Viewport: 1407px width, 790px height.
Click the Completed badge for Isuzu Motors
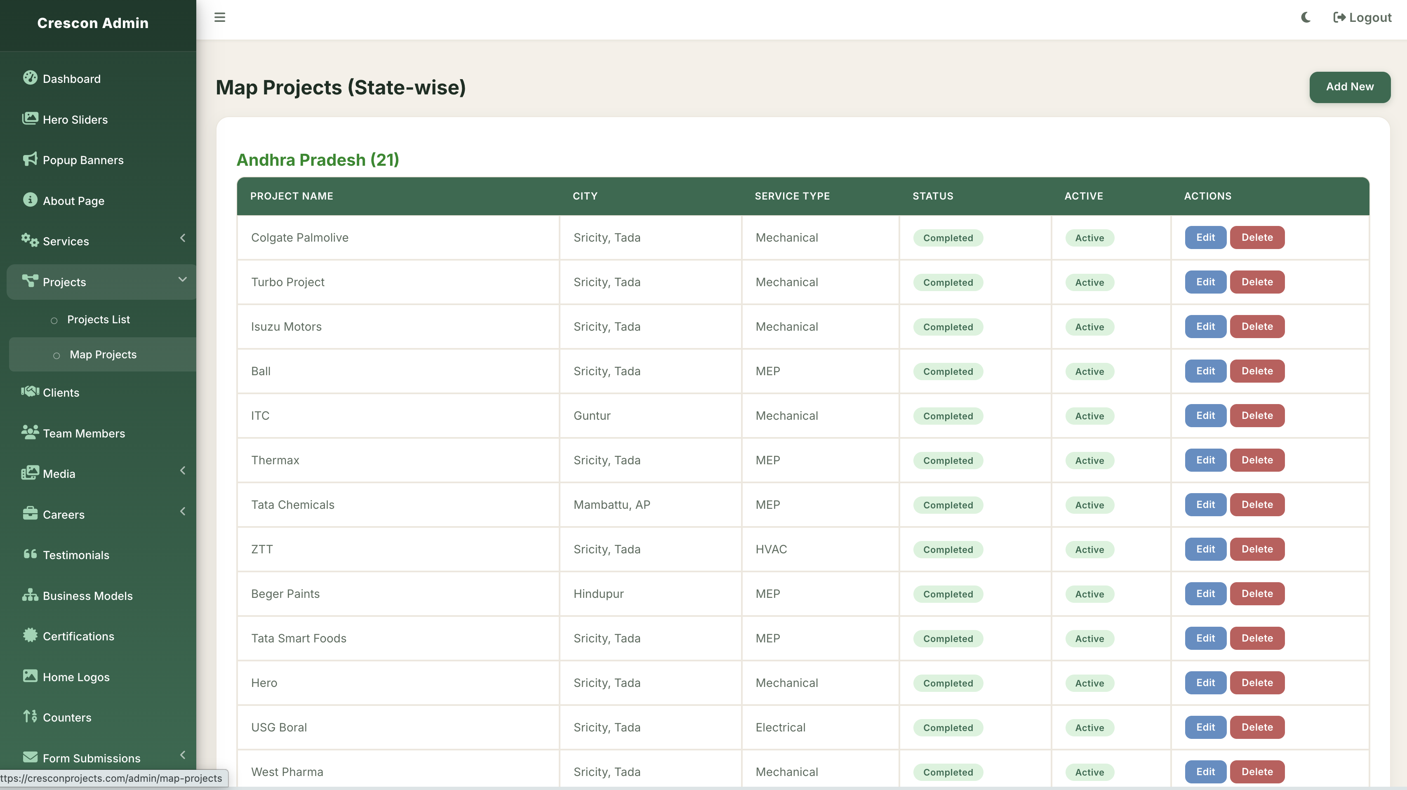tap(948, 327)
